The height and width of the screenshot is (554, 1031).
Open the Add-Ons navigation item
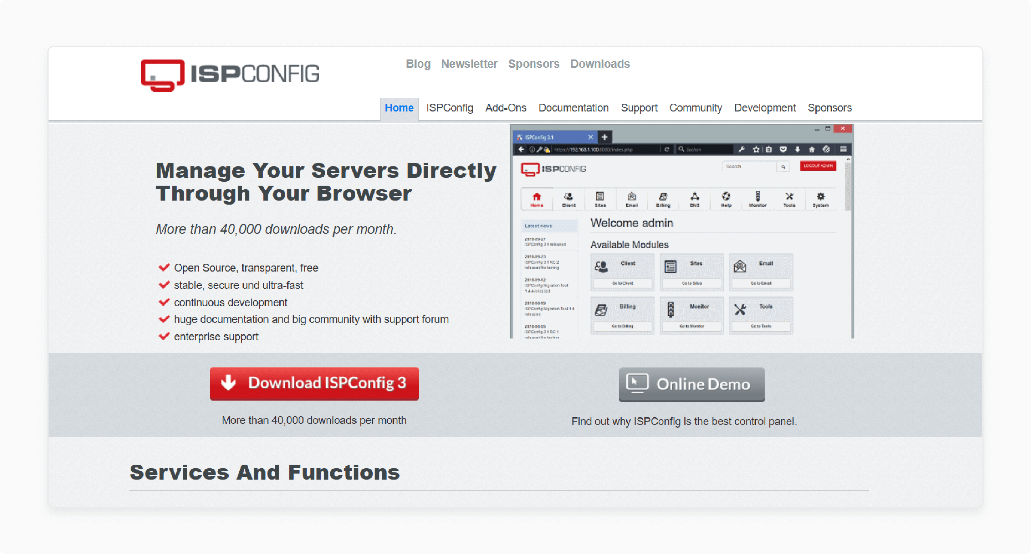point(505,108)
